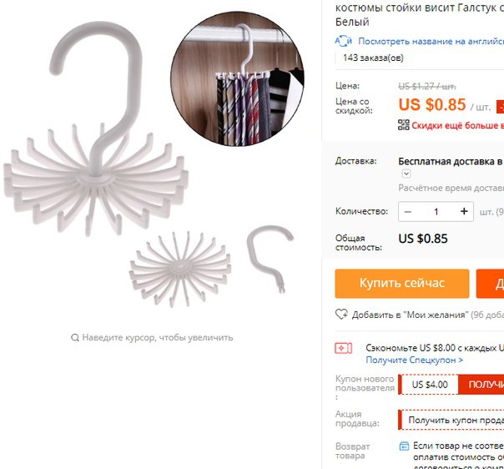Screen dimensions: 504x469
Task: Click the heart icon to add to wishlist
Action: point(341,314)
